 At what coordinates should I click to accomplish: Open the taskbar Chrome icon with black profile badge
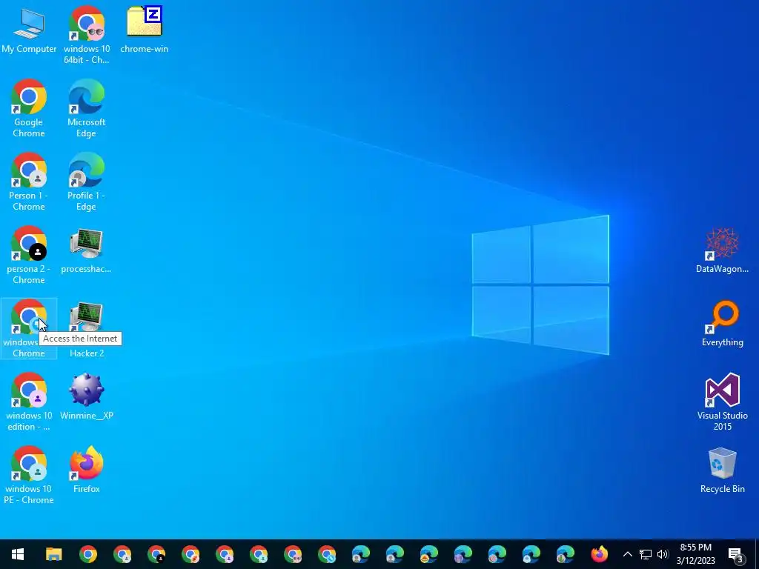click(156, 554)
